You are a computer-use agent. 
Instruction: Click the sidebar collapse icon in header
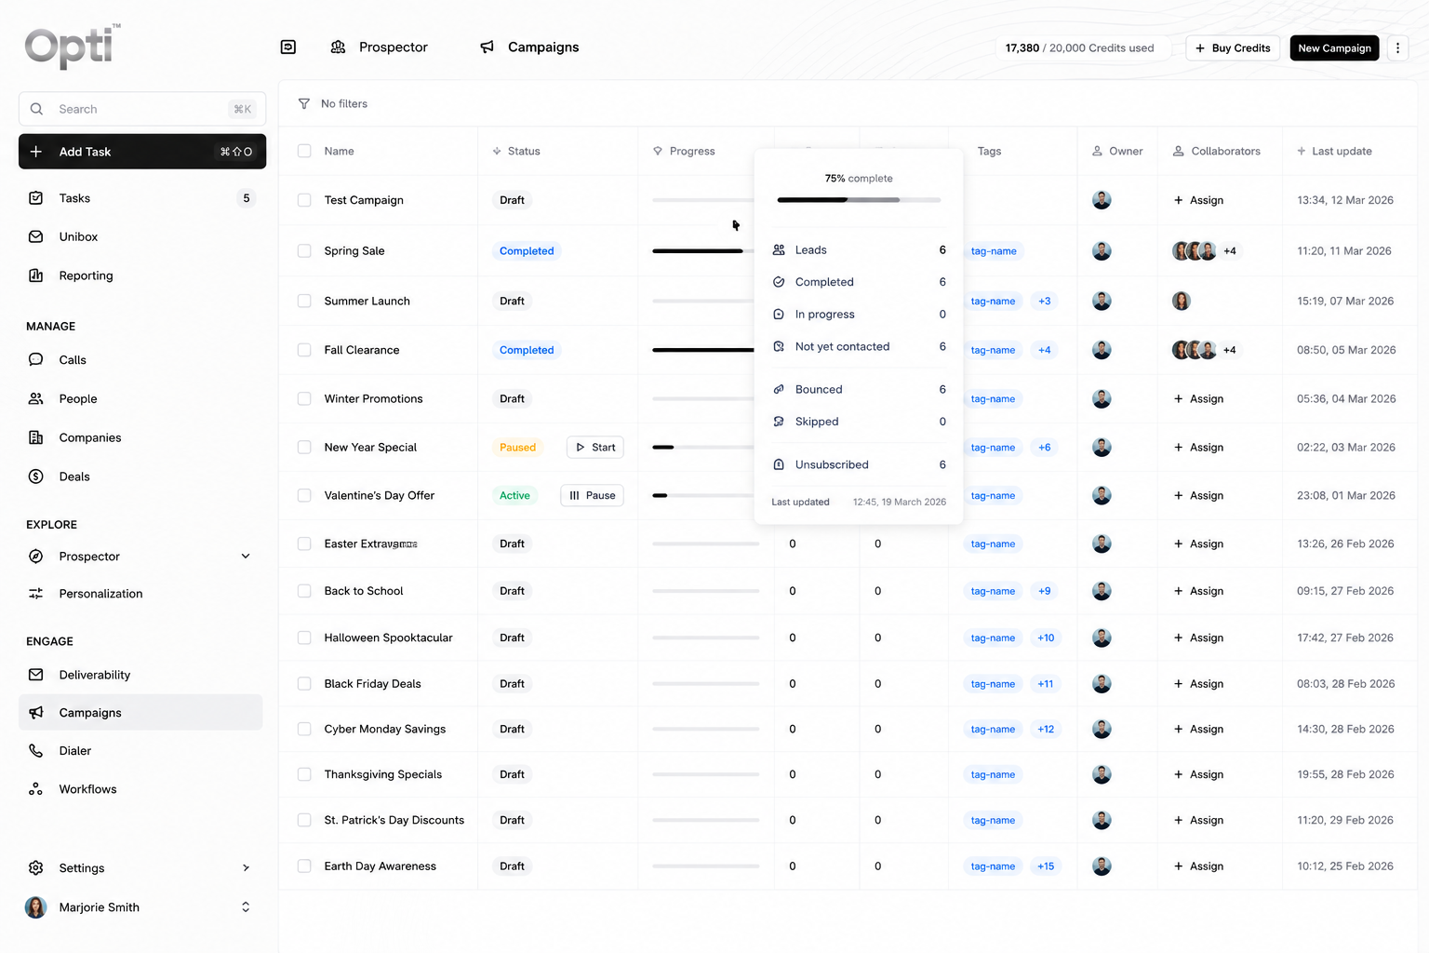(x=288, y=47)
